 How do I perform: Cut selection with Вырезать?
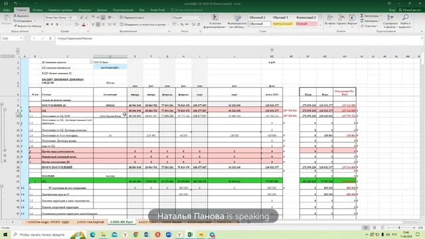(x=21, y=16)
